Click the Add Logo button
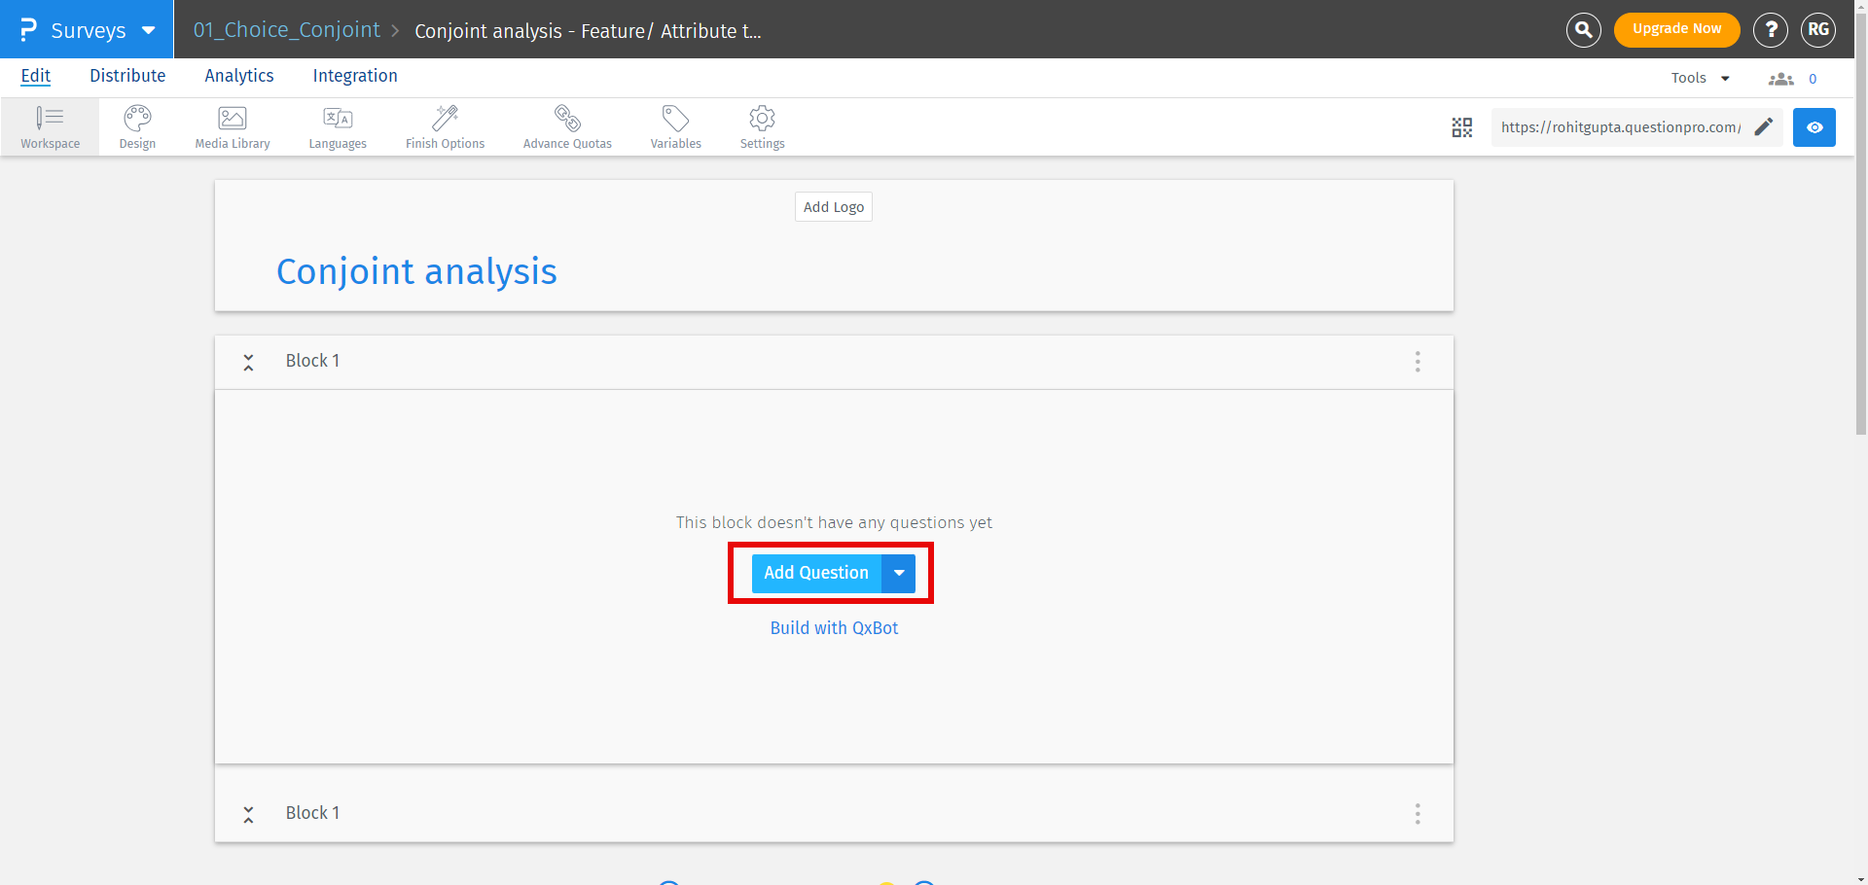 click(x=834, y=207)
